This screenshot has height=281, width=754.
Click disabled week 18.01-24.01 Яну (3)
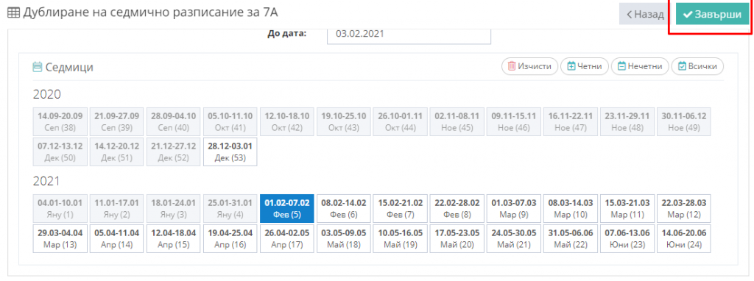(x=173, y=208)
